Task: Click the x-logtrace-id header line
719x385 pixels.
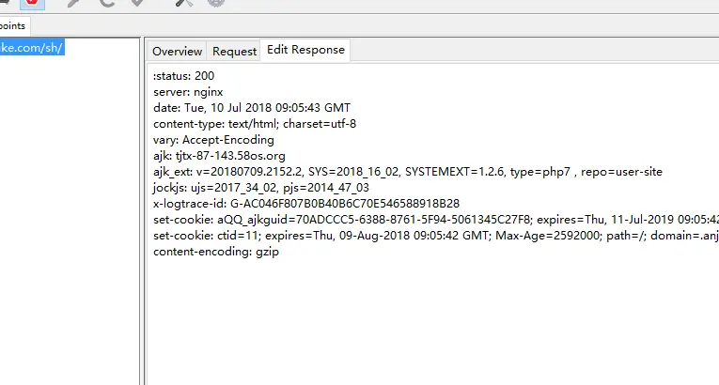Action: 306,204
